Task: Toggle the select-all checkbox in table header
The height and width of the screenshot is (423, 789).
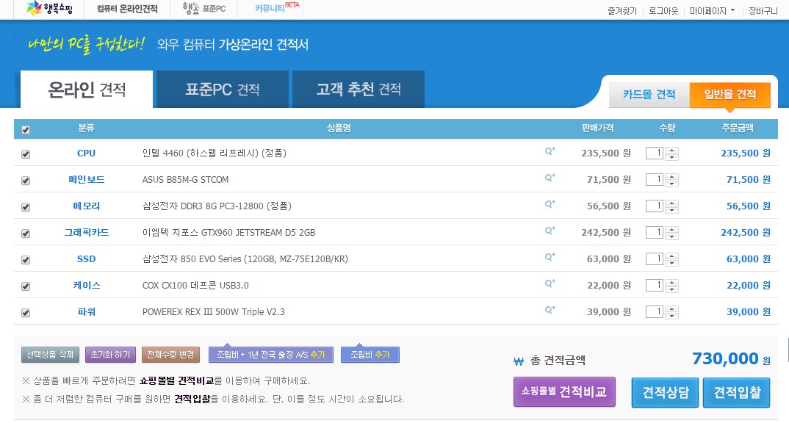Action: point(26,130)
